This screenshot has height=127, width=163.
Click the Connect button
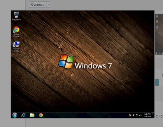click(x=37, y=5)
